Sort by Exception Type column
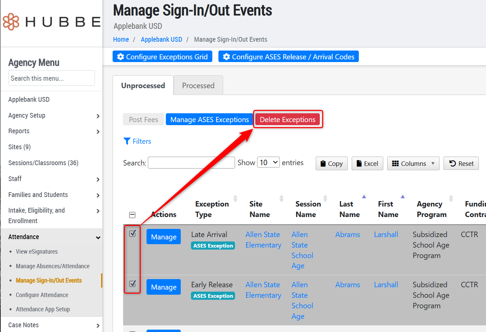 click(x=212, y=209)
